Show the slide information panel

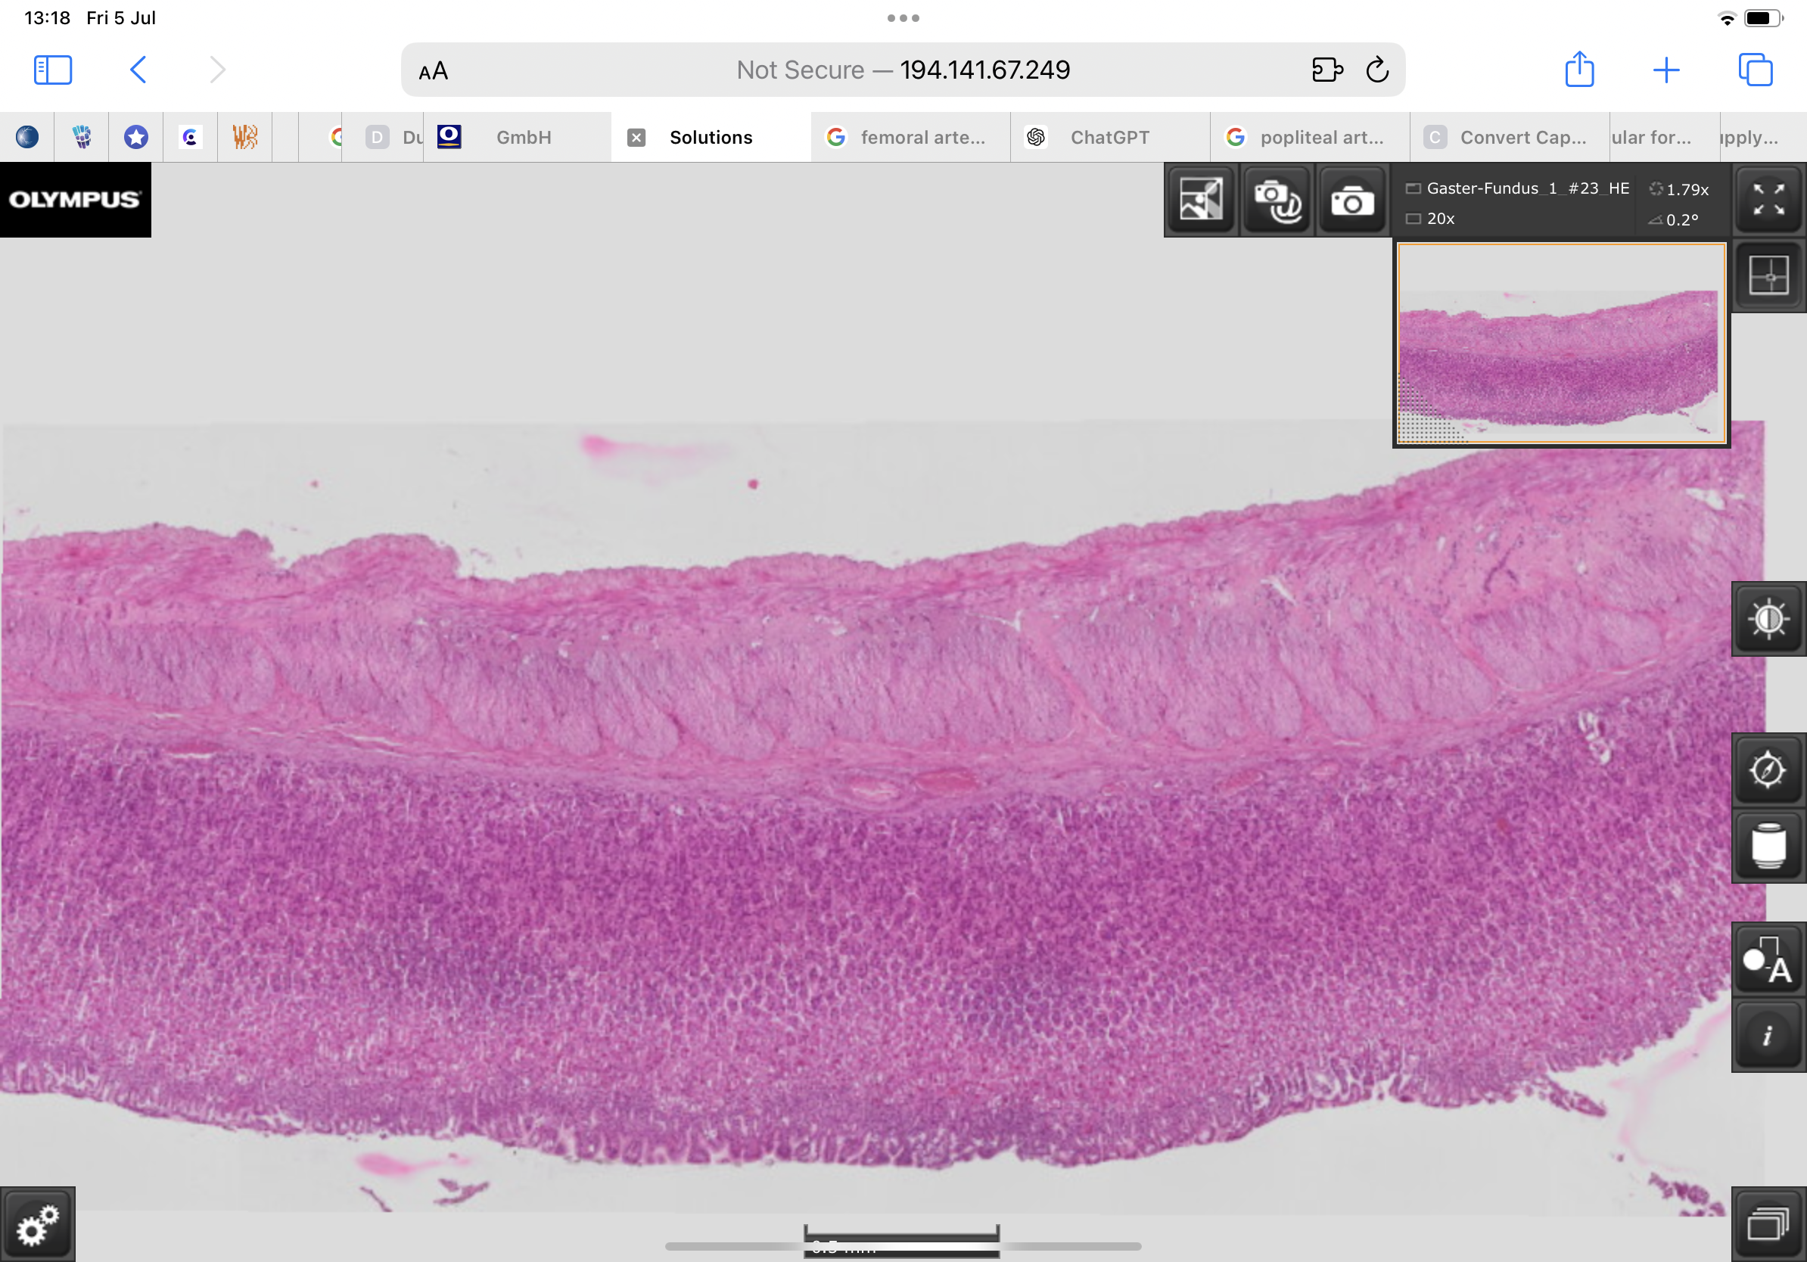pos(1768,1036)
